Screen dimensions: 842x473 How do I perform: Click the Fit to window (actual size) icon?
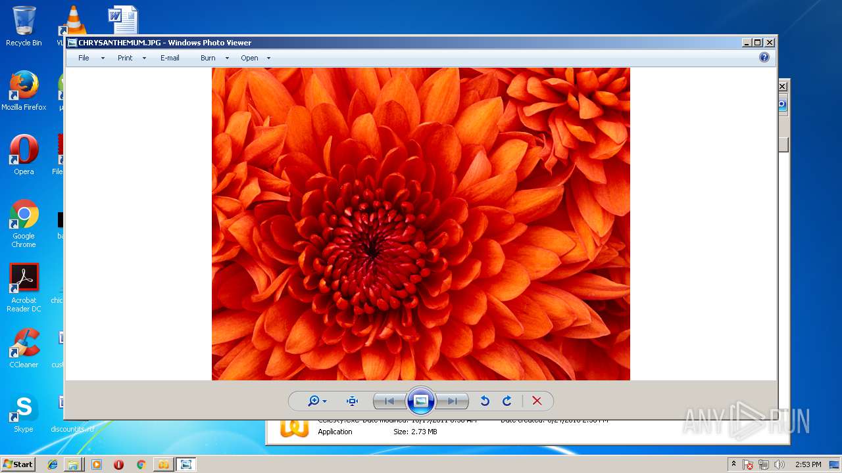pos(352,401)
